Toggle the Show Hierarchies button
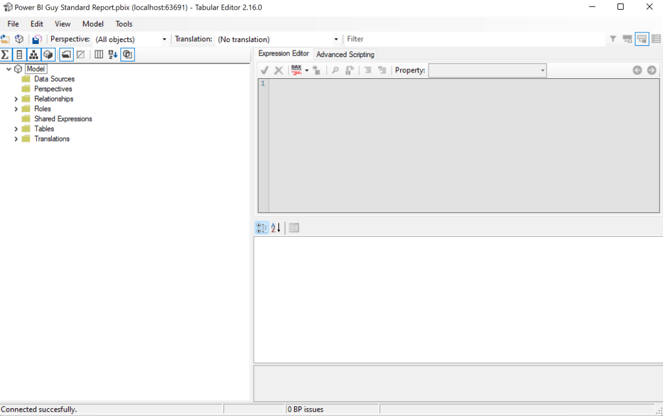 (34, 55)
